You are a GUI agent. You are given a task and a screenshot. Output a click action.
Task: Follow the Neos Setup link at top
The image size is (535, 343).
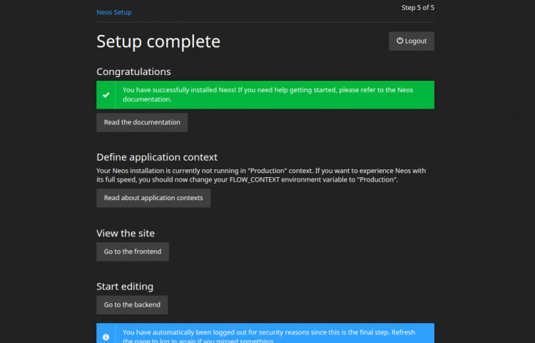coord(114,12)
